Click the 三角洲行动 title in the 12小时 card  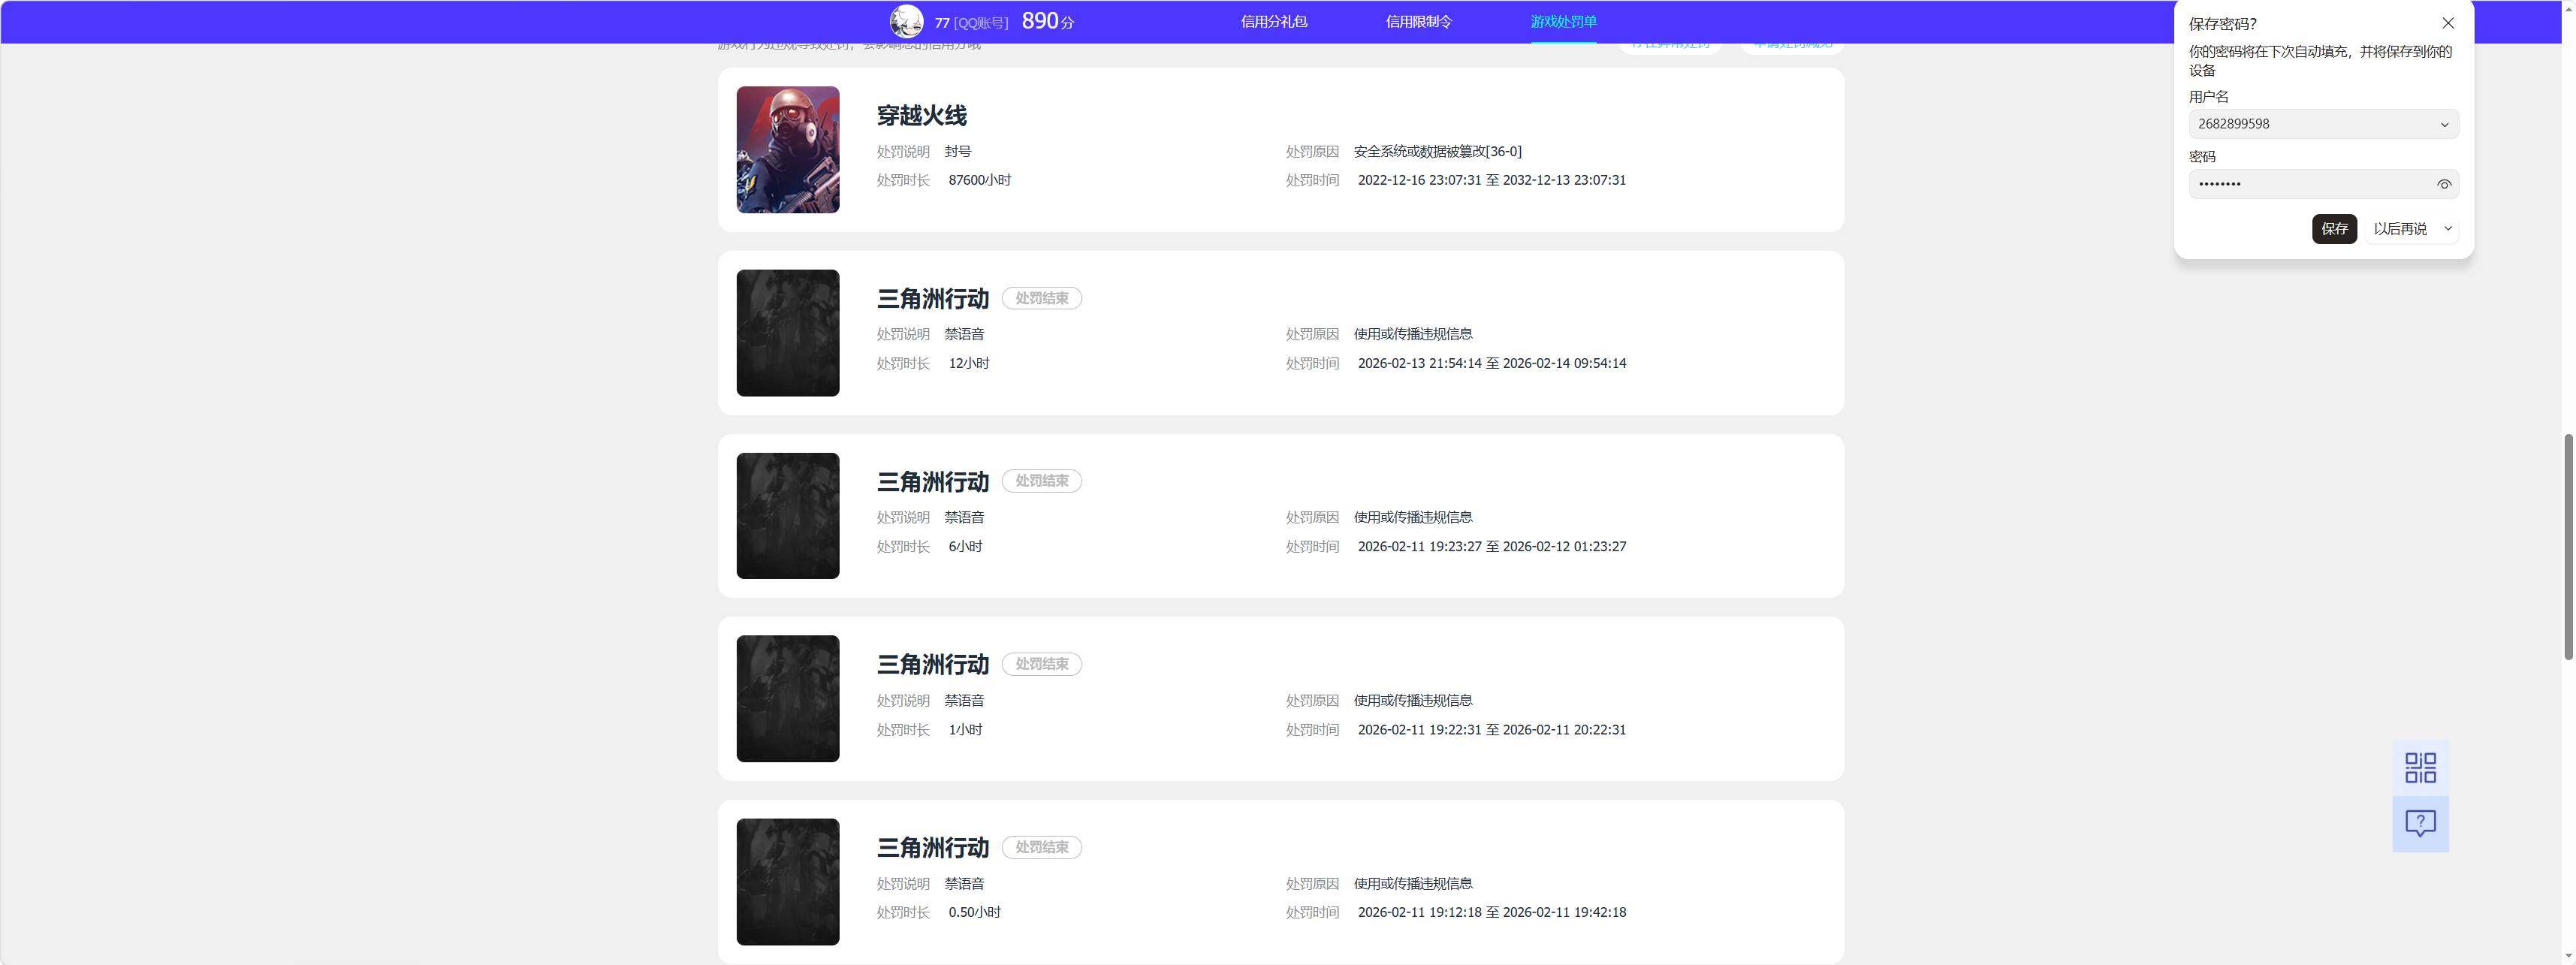click(932, 299)
